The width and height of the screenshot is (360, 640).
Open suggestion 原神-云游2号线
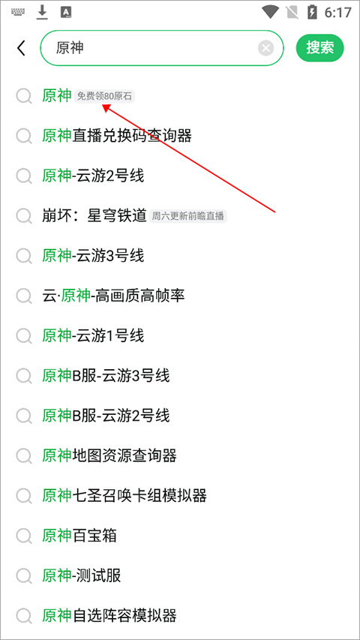(180, 176)
